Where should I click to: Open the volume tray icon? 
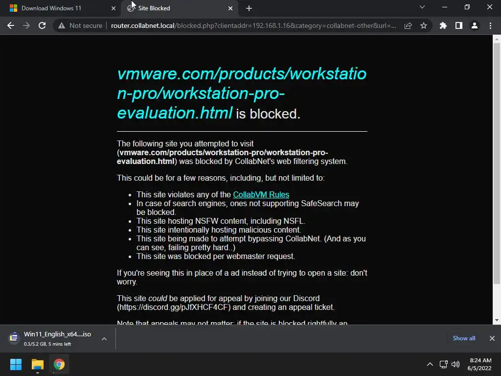(455, 364)
